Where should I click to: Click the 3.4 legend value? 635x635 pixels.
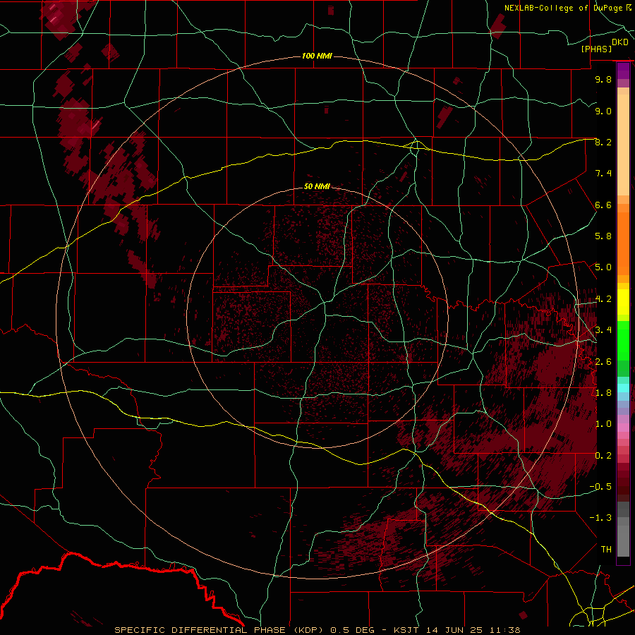(x=603, y=330)
